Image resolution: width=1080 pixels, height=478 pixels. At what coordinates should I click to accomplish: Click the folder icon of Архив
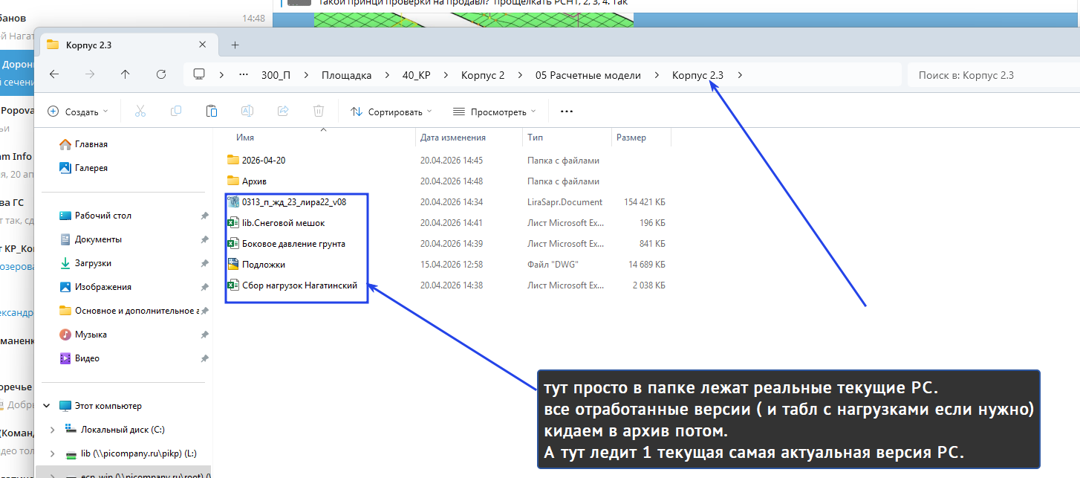(233, 181)
